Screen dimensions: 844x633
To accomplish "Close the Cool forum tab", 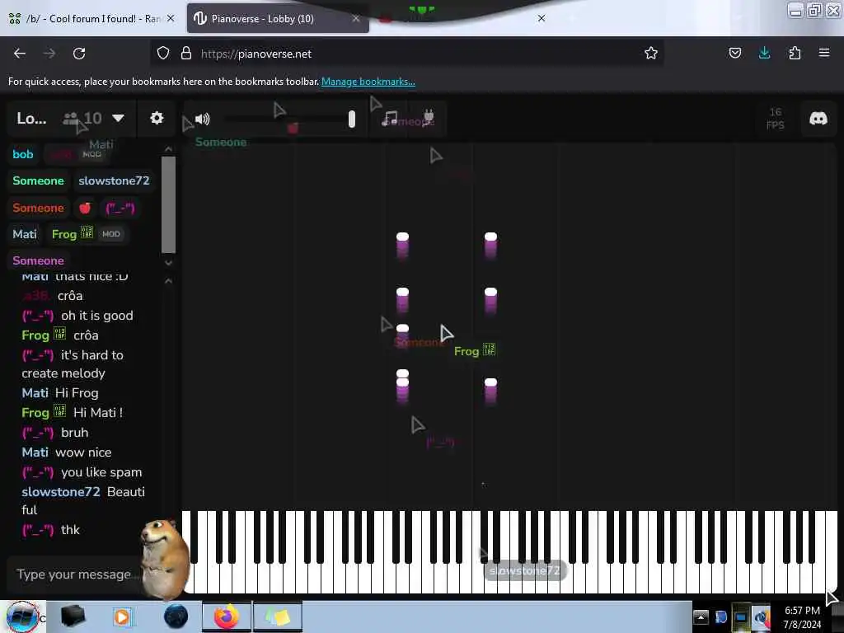I will click(171, 18).
